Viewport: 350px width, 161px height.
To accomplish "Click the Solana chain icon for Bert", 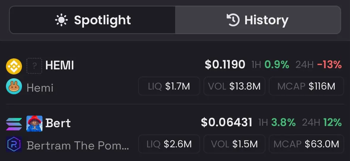I will click(x=14, y=124).
